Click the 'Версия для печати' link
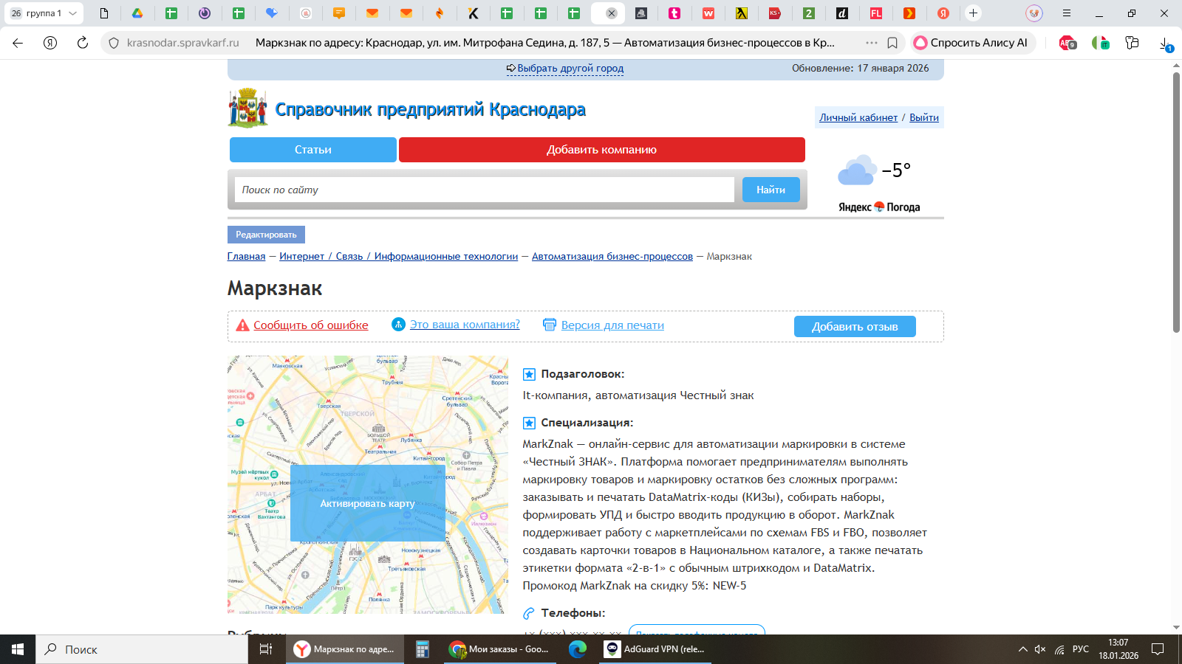 point(612,325)
